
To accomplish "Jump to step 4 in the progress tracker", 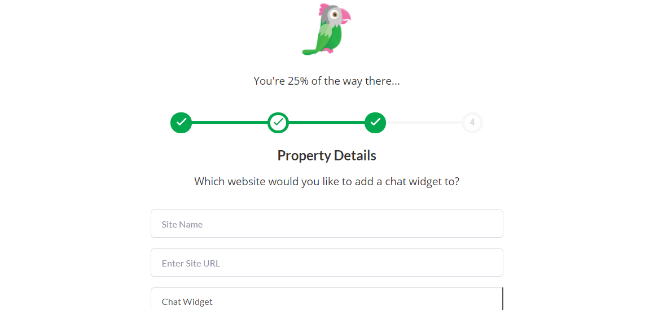I will [472, 123].
